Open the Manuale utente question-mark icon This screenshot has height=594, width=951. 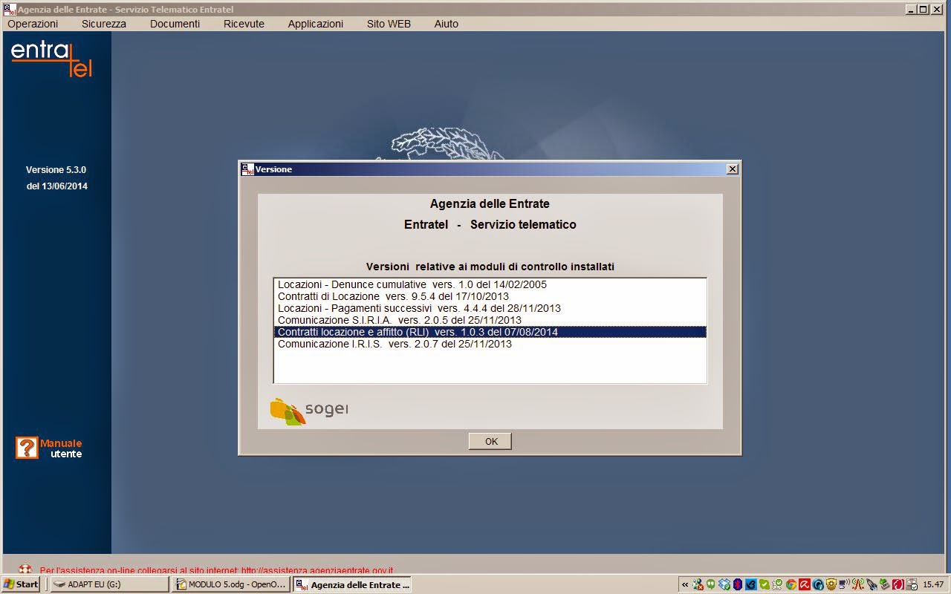point(26,448)
